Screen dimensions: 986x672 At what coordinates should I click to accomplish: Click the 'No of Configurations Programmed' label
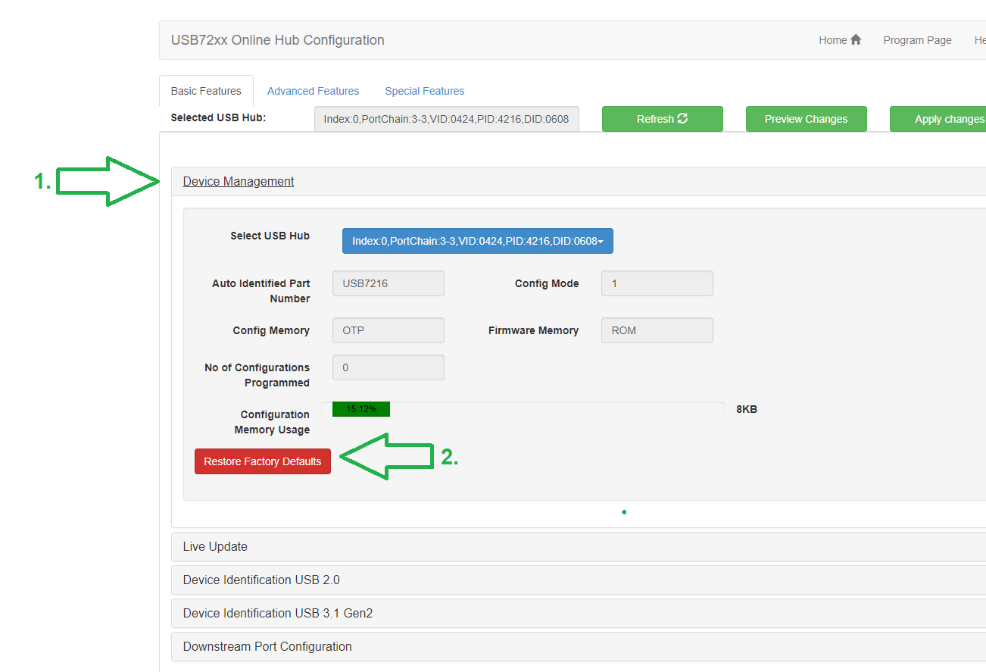257,375
